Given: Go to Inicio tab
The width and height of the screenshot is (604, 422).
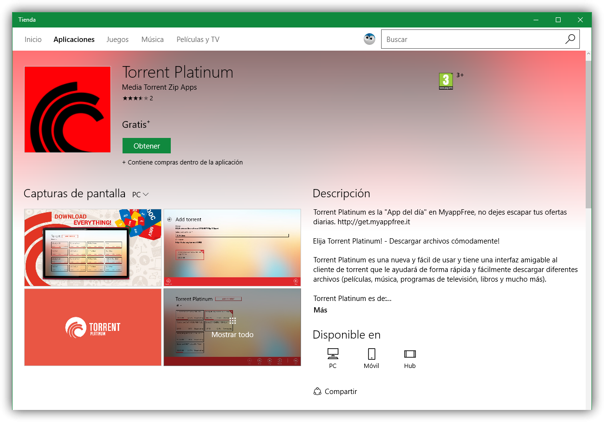Looking at the screenshot, I should tap(33, 40).
